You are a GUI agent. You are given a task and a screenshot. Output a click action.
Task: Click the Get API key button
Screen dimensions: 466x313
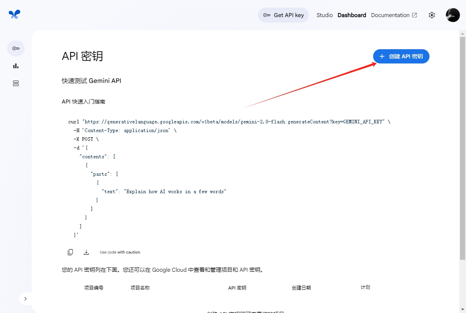click(283, 15)
